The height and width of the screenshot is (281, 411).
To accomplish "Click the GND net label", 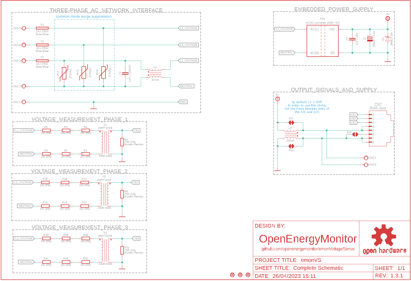I will tap(183, 102).
